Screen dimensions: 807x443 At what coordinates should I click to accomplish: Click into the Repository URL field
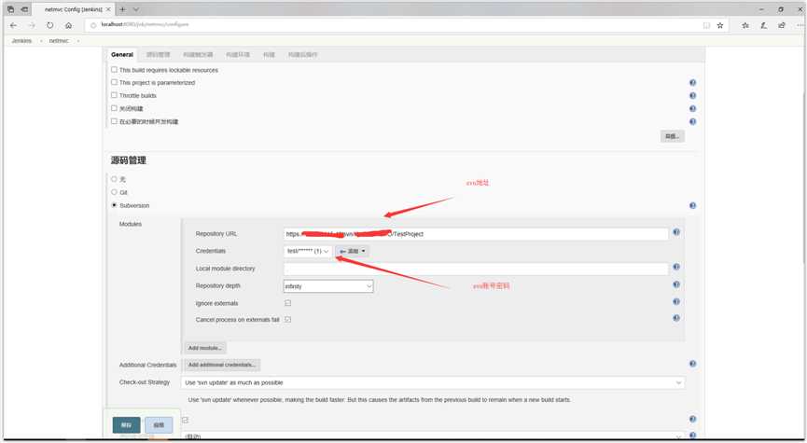point(476,234)
